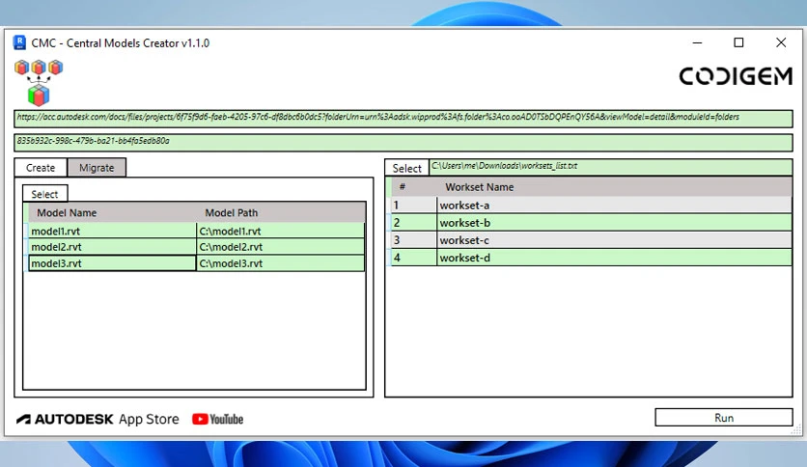Click row number 1 in worksets table

tap(414, 206)
